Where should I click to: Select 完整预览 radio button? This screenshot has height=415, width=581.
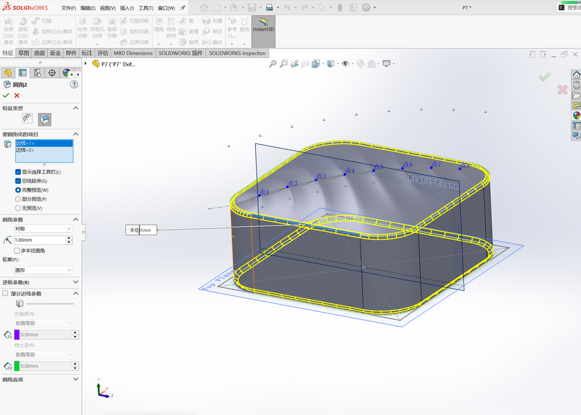18,190
